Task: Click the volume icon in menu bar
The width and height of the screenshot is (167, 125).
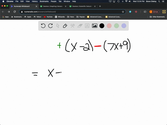Action: (130, 1)
